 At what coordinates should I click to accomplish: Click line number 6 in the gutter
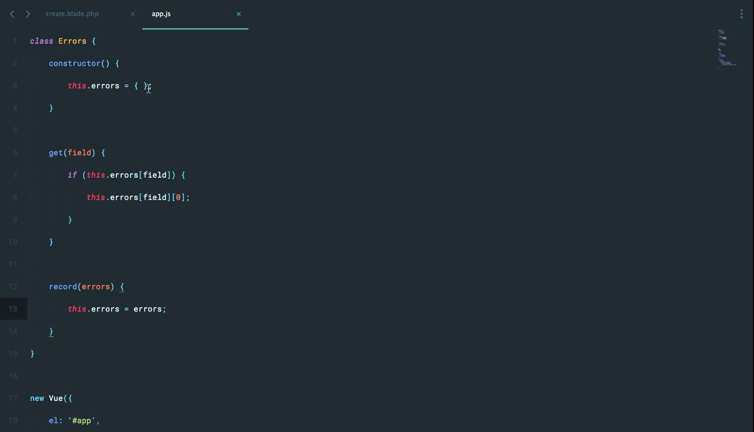(x=15, y=153)
